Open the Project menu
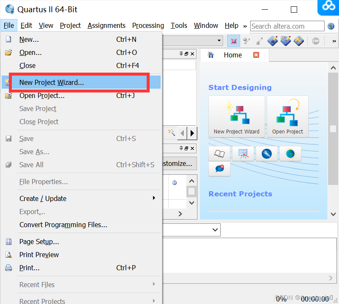Screen dimensions: 339x304 click(x=70, y=25)
